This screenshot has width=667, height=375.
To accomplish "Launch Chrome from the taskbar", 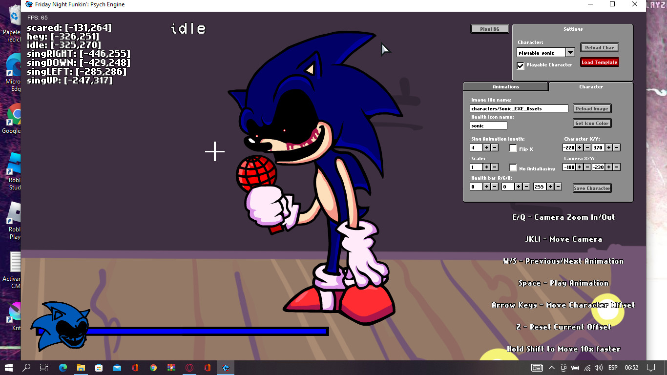I will point(153,368).
